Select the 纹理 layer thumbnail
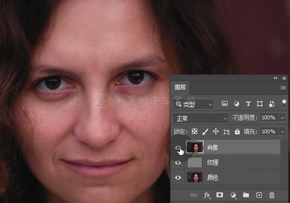The image size is (290, 203). pos(195,162)
